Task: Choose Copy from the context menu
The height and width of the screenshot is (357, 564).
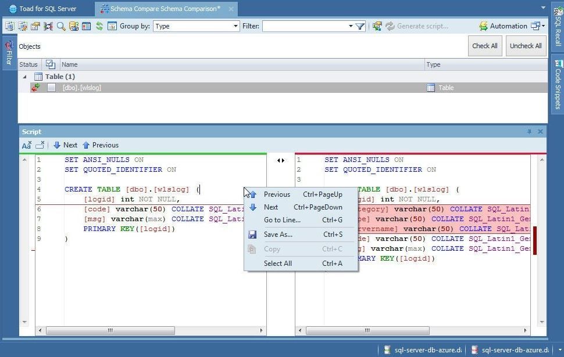Action: [x=301, y=249]
